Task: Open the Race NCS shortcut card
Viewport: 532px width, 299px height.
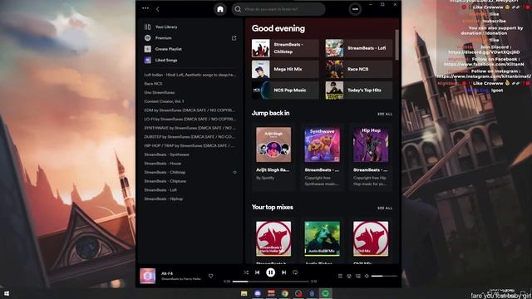Action: point(359,69)
